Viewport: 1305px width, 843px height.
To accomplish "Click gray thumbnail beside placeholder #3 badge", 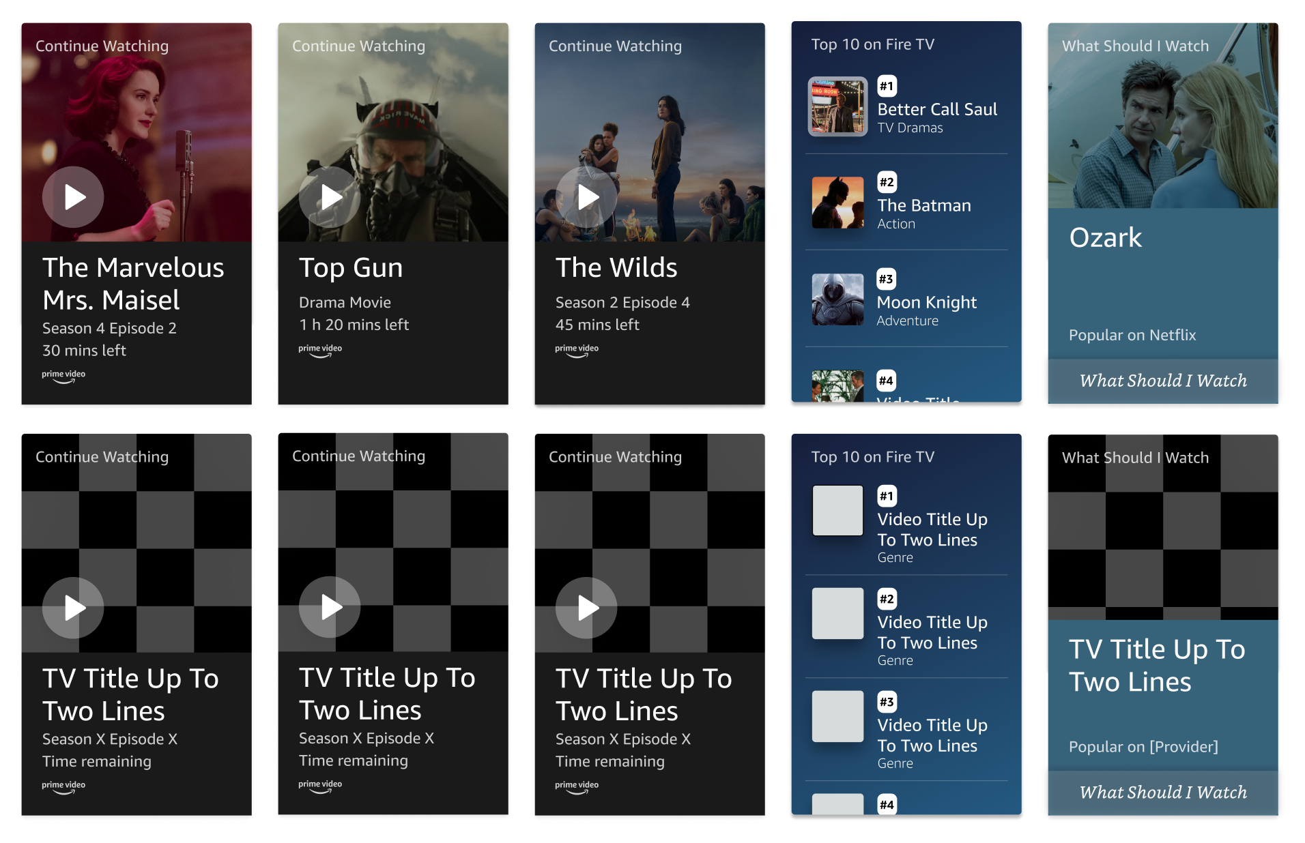I will coord(837,716).
